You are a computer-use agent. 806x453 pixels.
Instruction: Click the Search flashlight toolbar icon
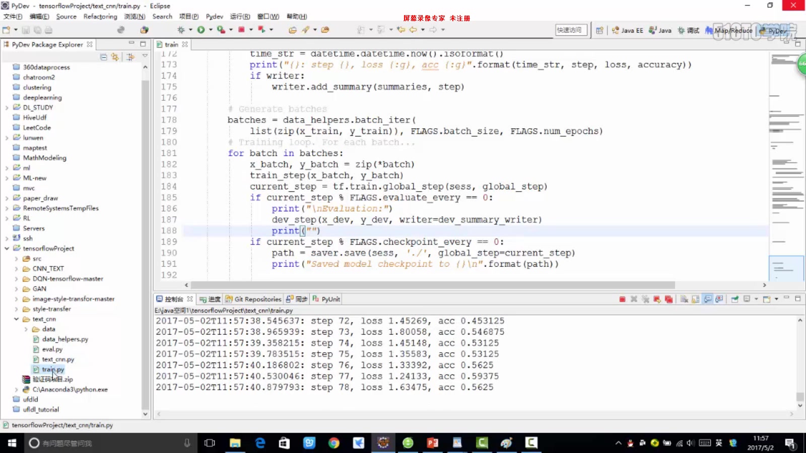(306, 30)
